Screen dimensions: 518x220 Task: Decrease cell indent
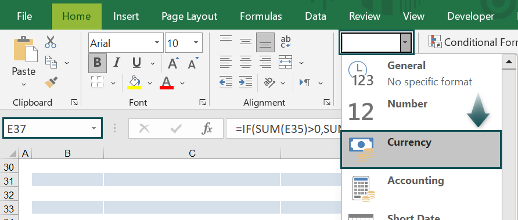point(226,82)
